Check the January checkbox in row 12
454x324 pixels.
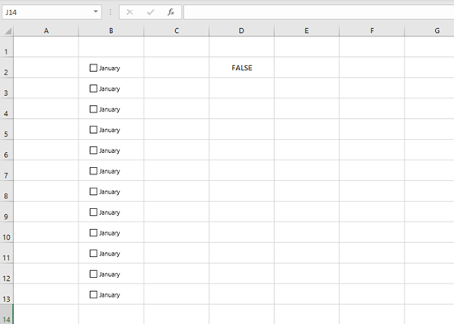[93, 274]
